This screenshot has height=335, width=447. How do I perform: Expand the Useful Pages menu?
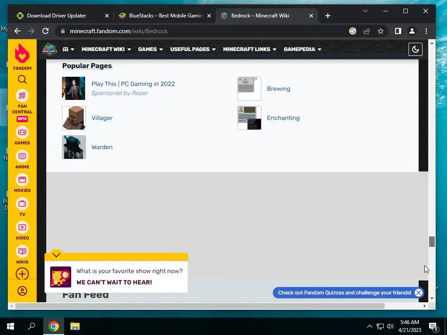(x=193, y=49)
